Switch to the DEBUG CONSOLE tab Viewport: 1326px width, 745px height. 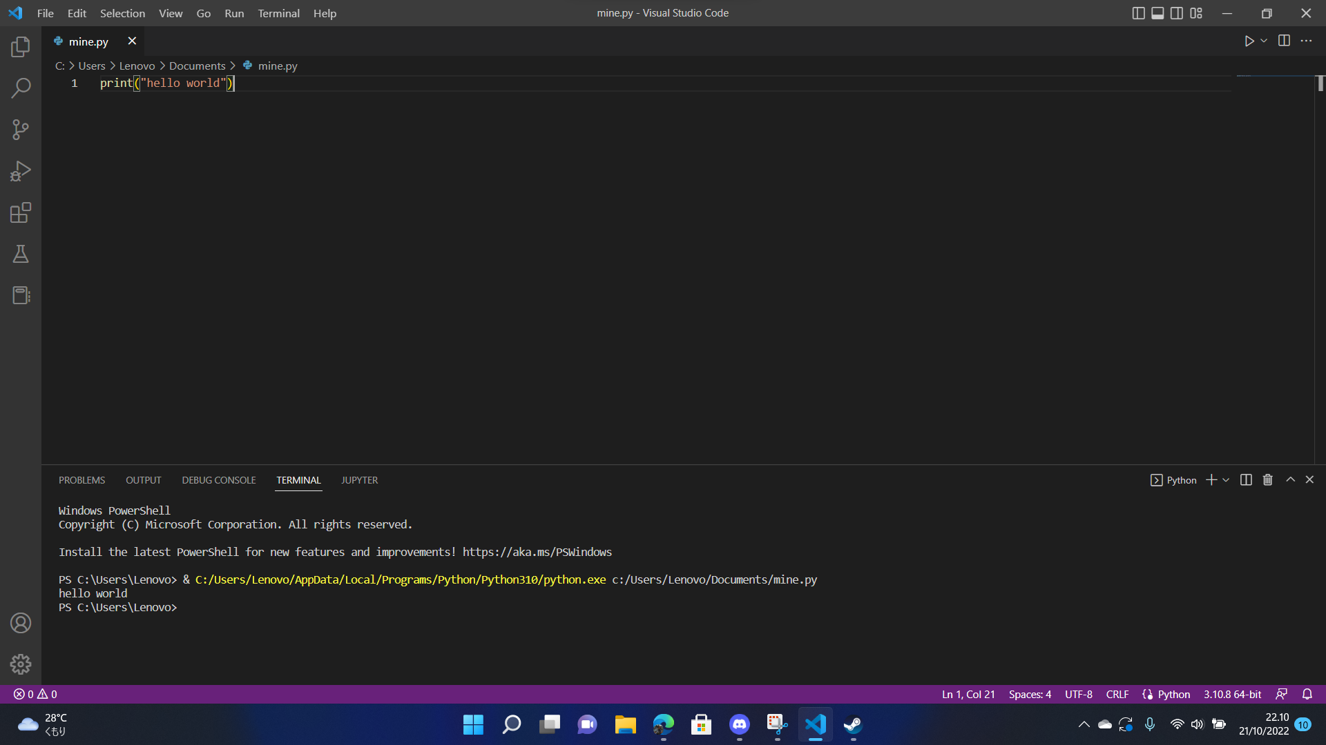pos(218,479)
